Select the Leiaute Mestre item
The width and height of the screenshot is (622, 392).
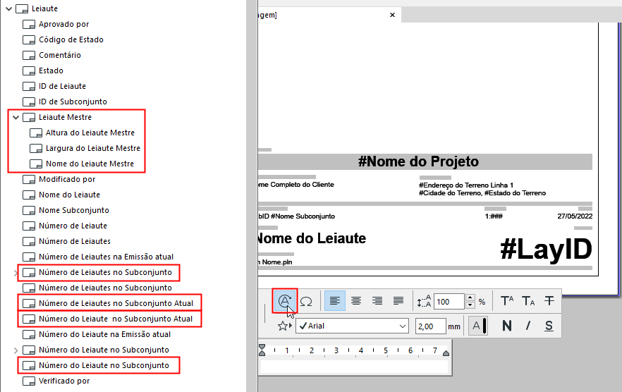pos(65,118)
